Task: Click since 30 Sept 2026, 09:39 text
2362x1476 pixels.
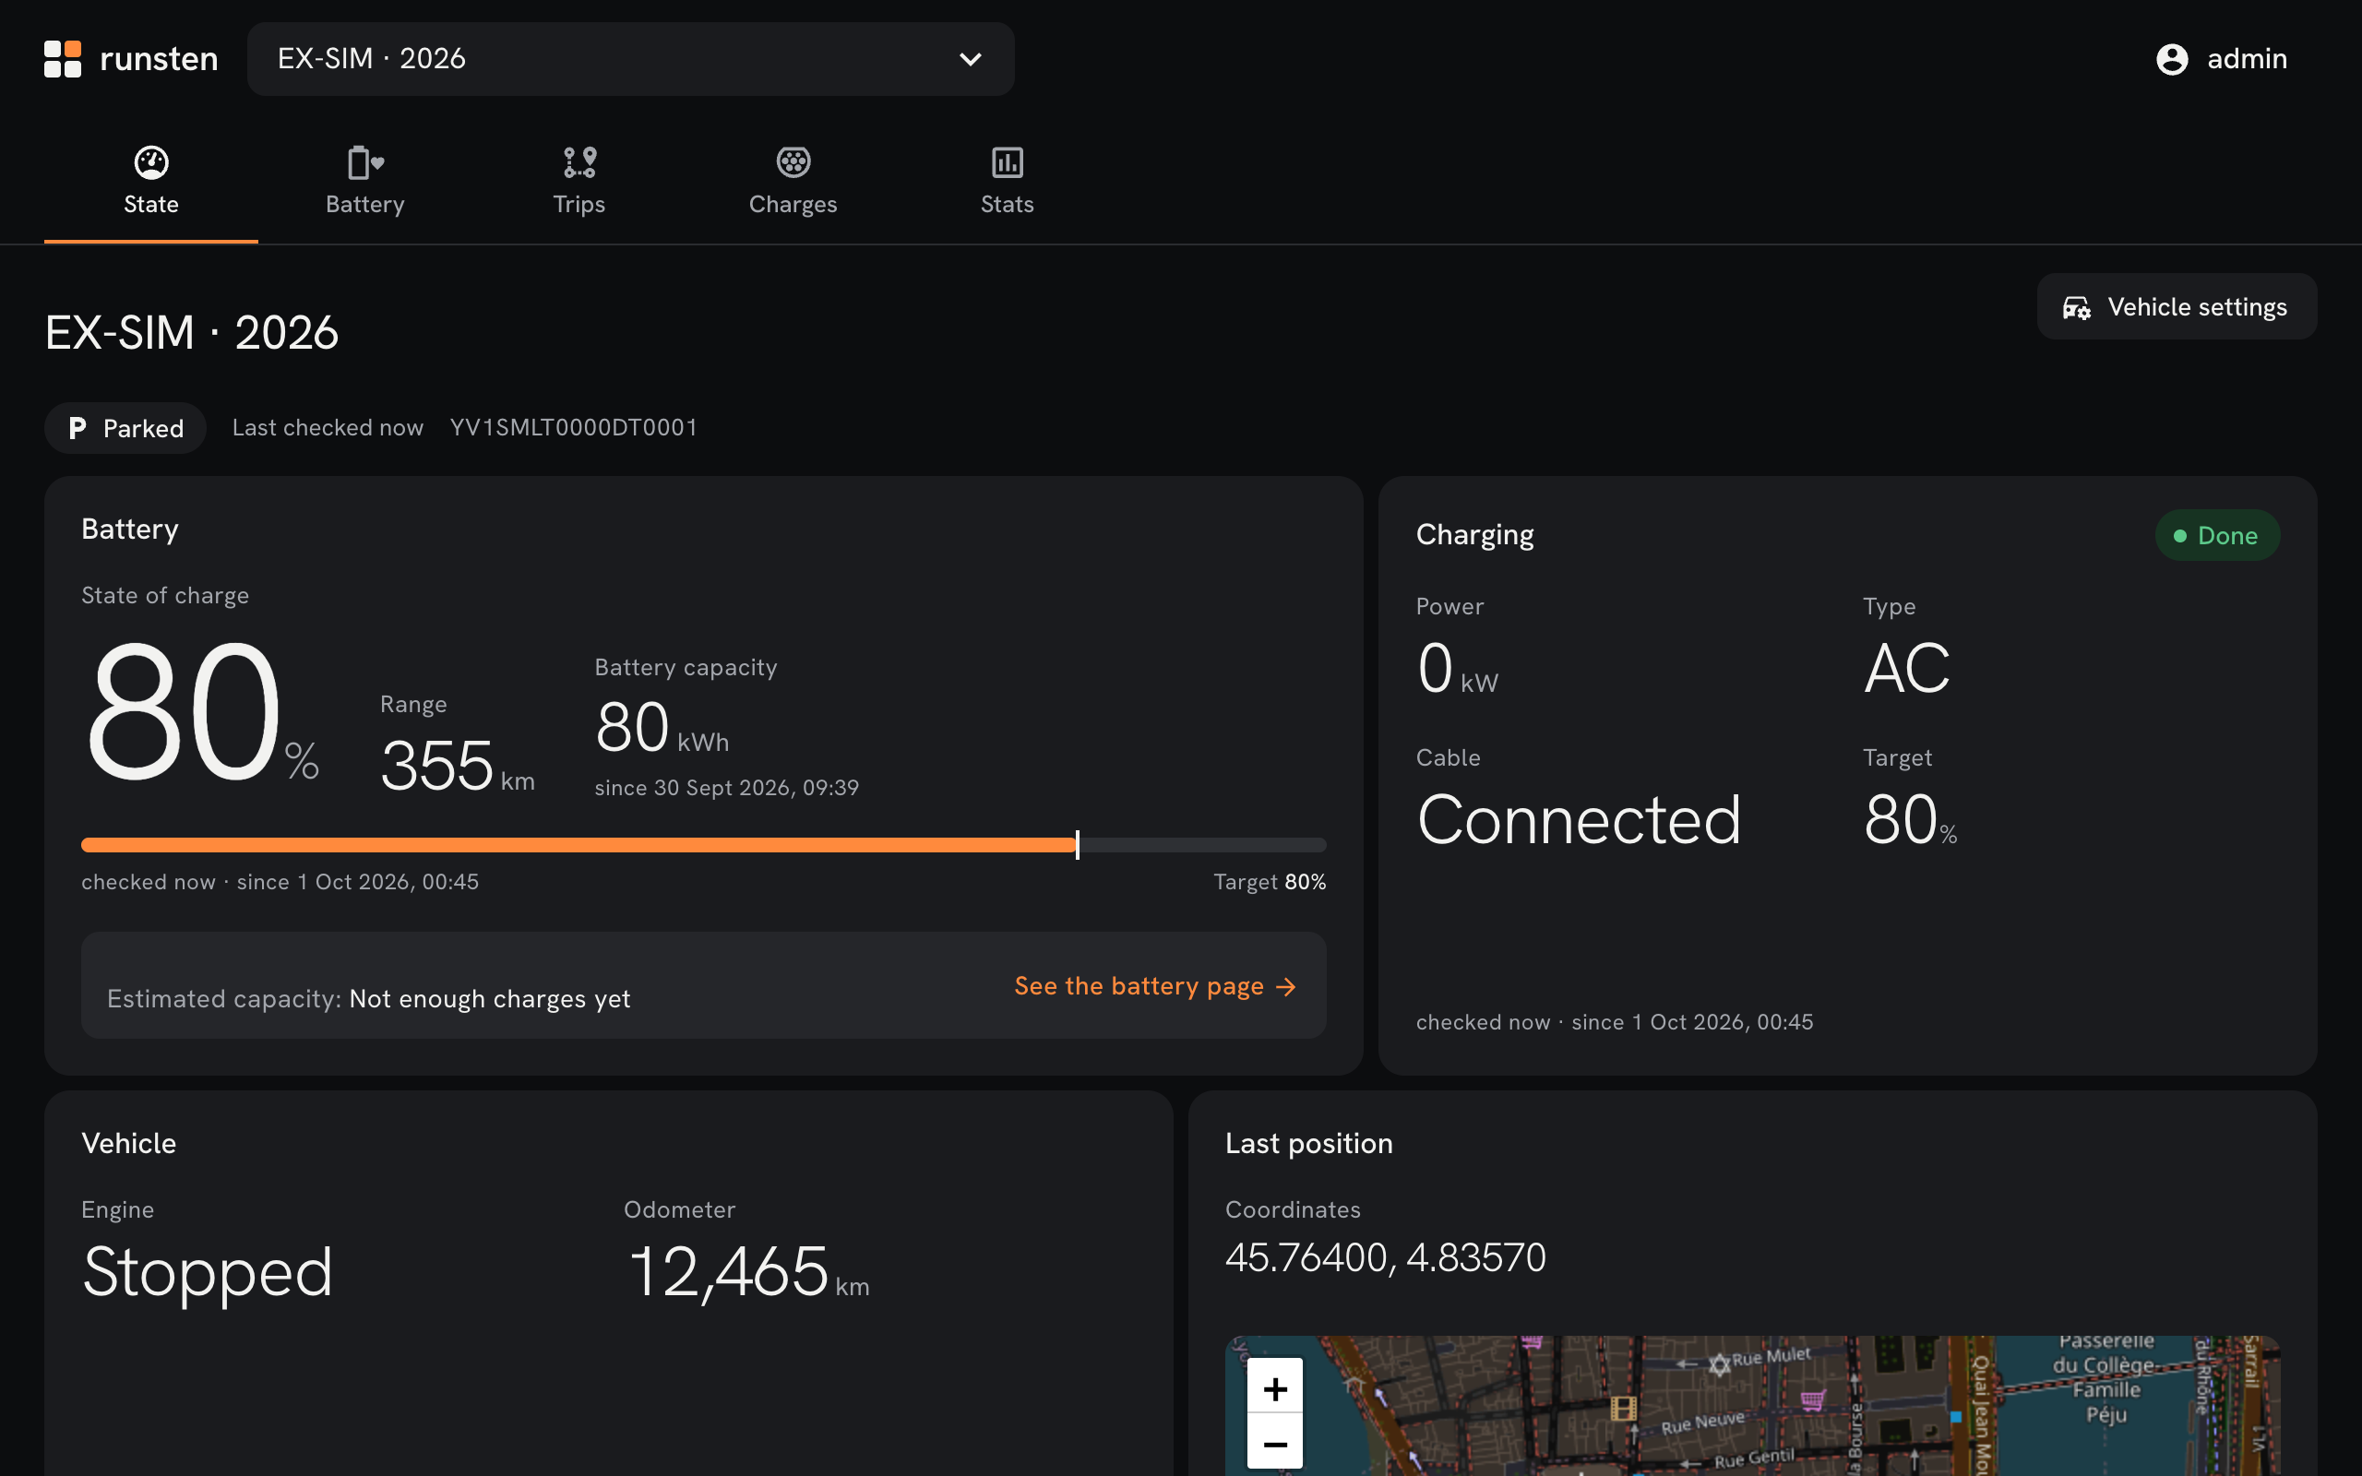Action: [727, 788]
